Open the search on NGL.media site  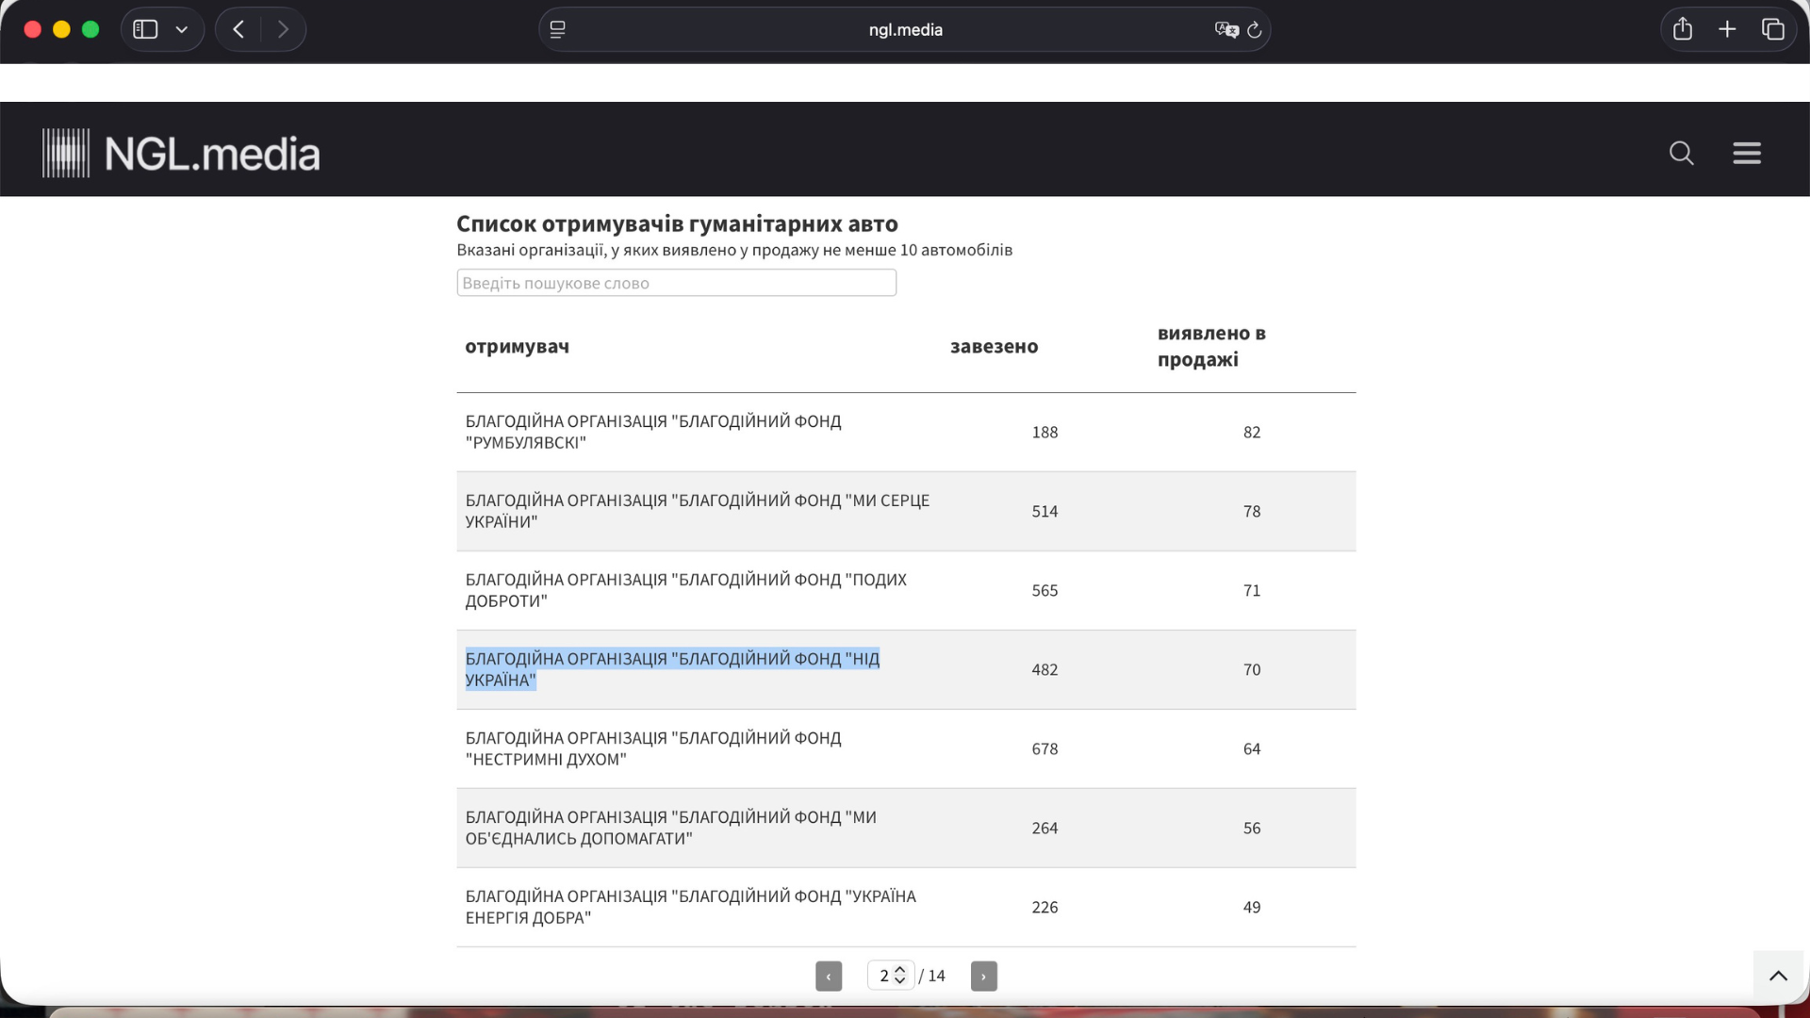(1681, 153)
